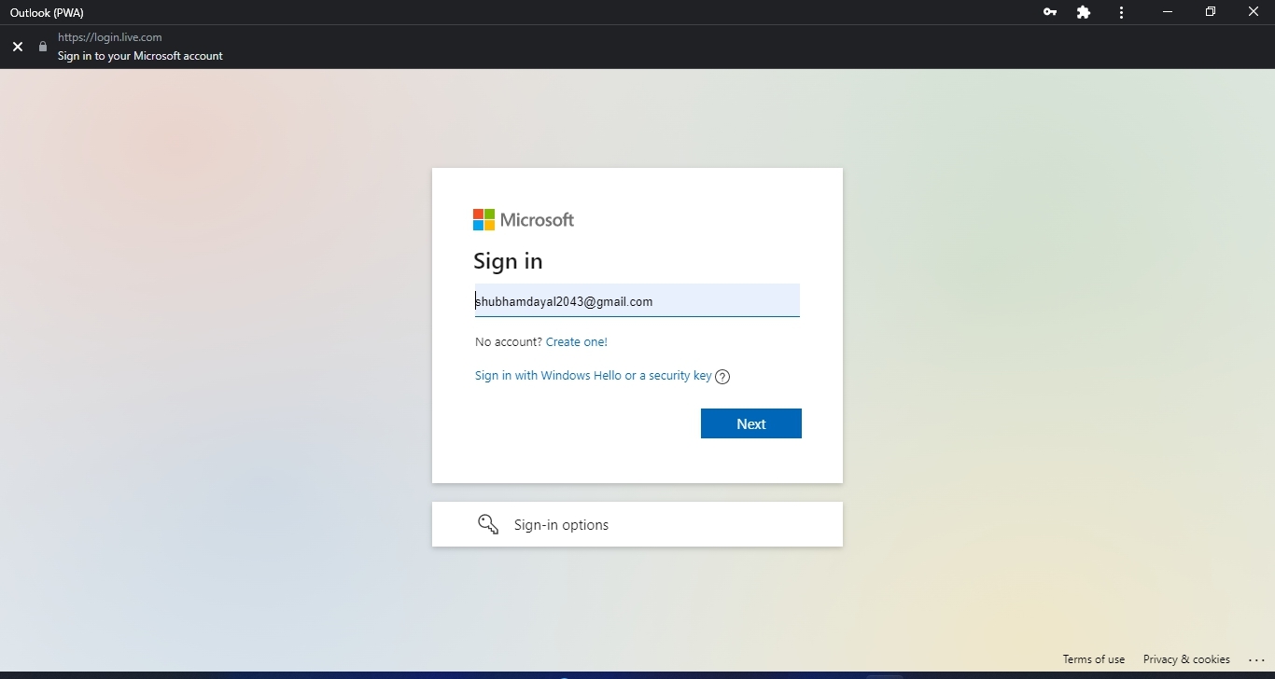The height and width of the screenshot is (679, 1275).
Task: Open Sign-in options
Action: [x=637, y=524]
